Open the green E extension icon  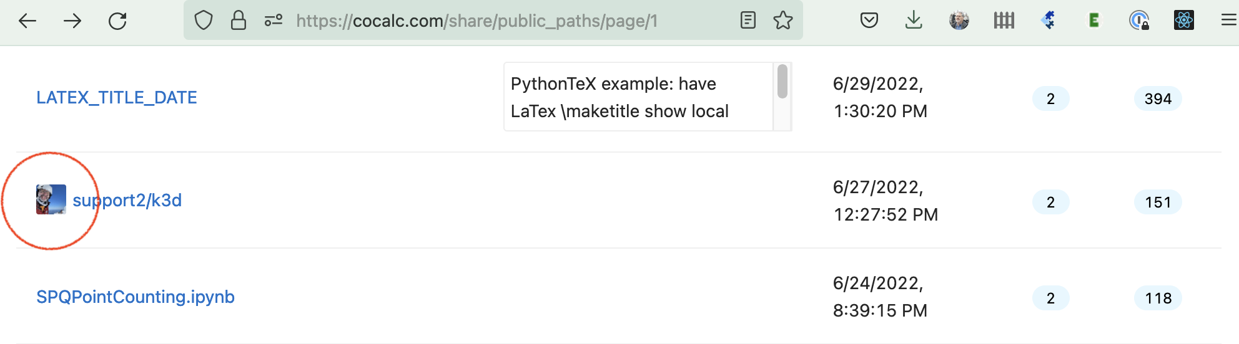click(1093, 21)
